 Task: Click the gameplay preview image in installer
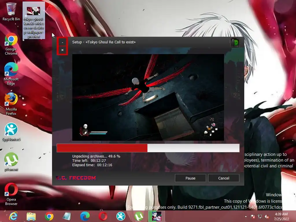click(x=148, y=97)
